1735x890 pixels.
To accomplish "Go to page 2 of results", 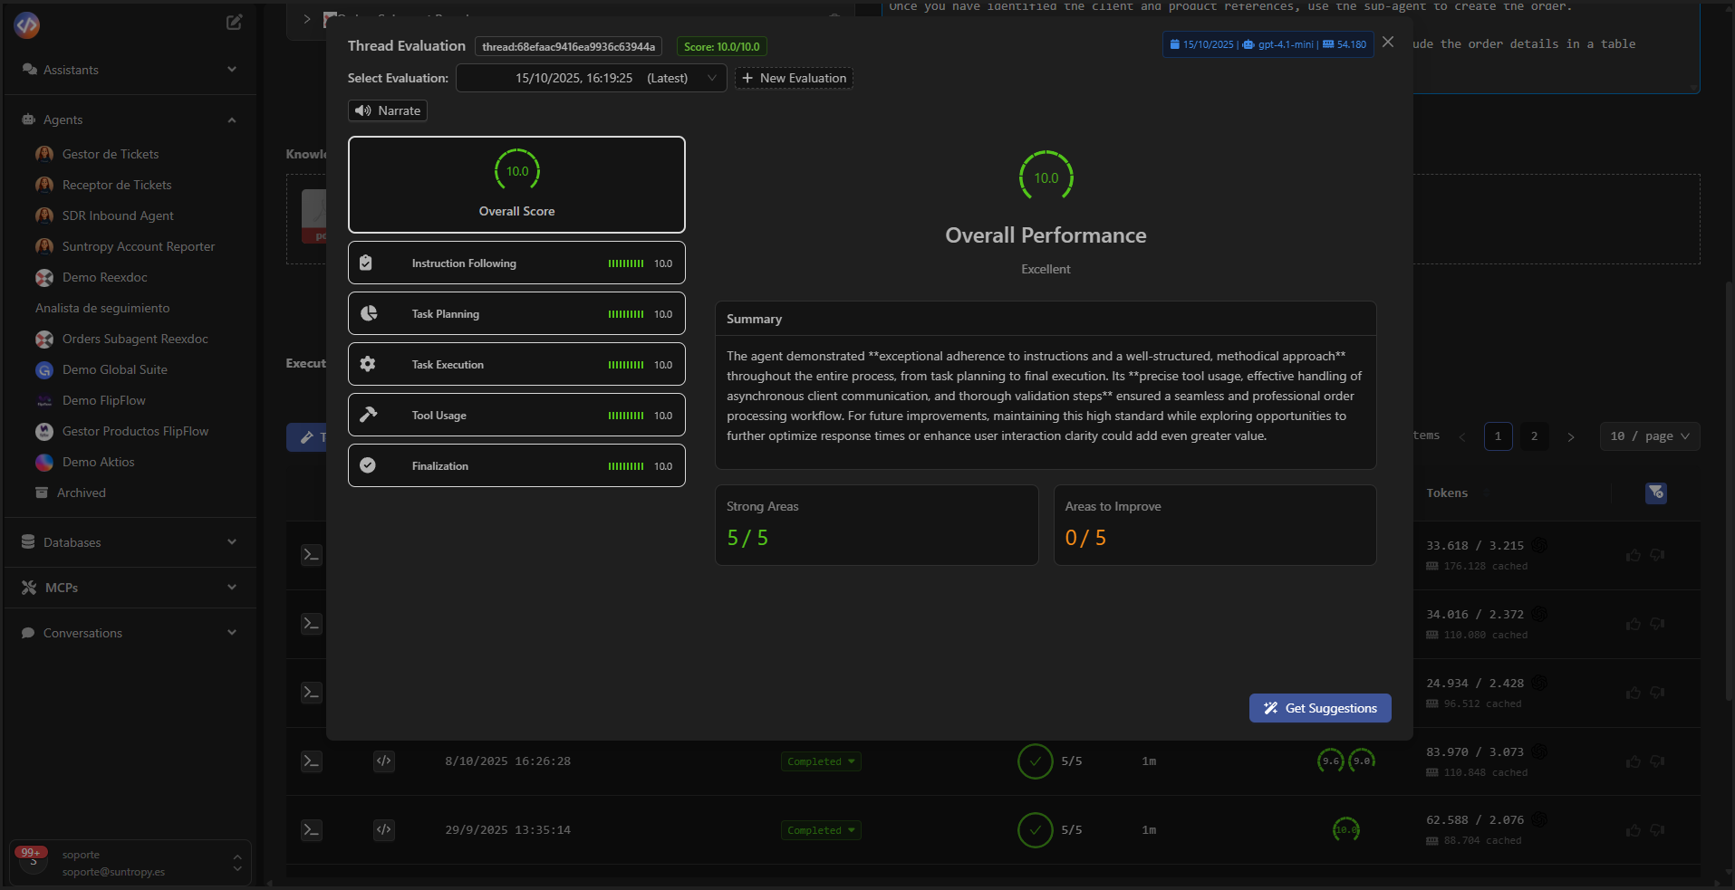I will 1534,436.
